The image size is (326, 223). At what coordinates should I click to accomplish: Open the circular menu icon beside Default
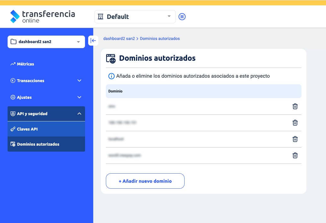click(x=182, y=17)
